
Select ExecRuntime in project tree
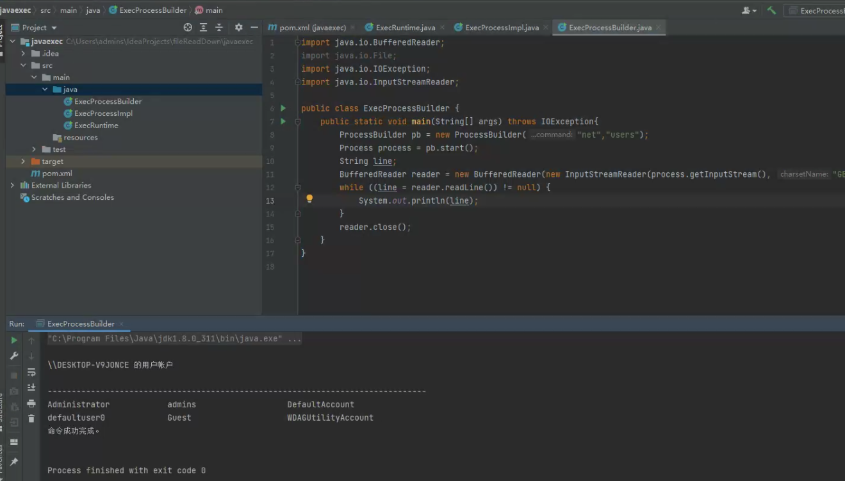96,126
